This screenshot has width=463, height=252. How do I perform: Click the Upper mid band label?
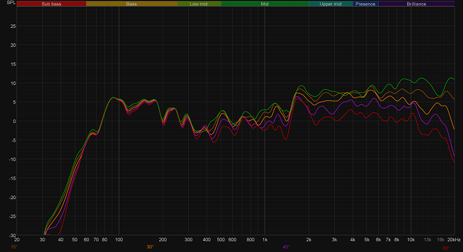tap(331, 4)
